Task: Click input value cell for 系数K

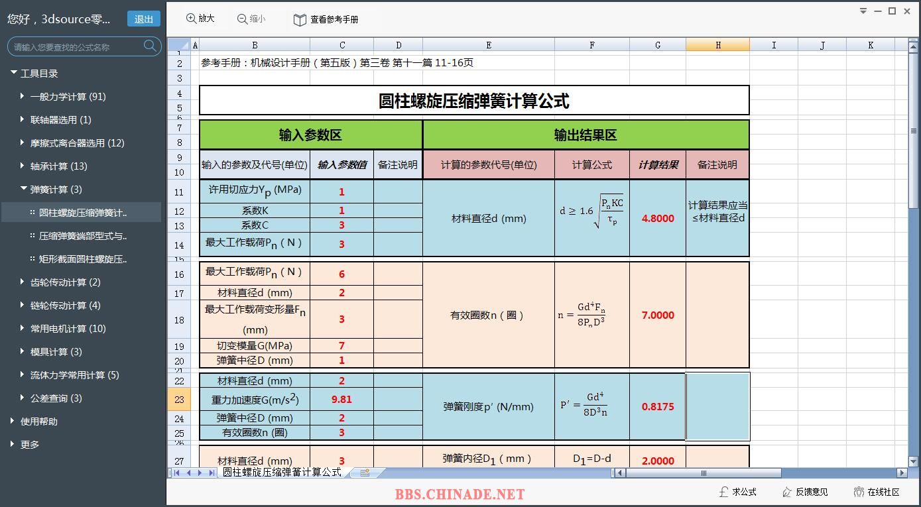Action: (x=342, y=211)
